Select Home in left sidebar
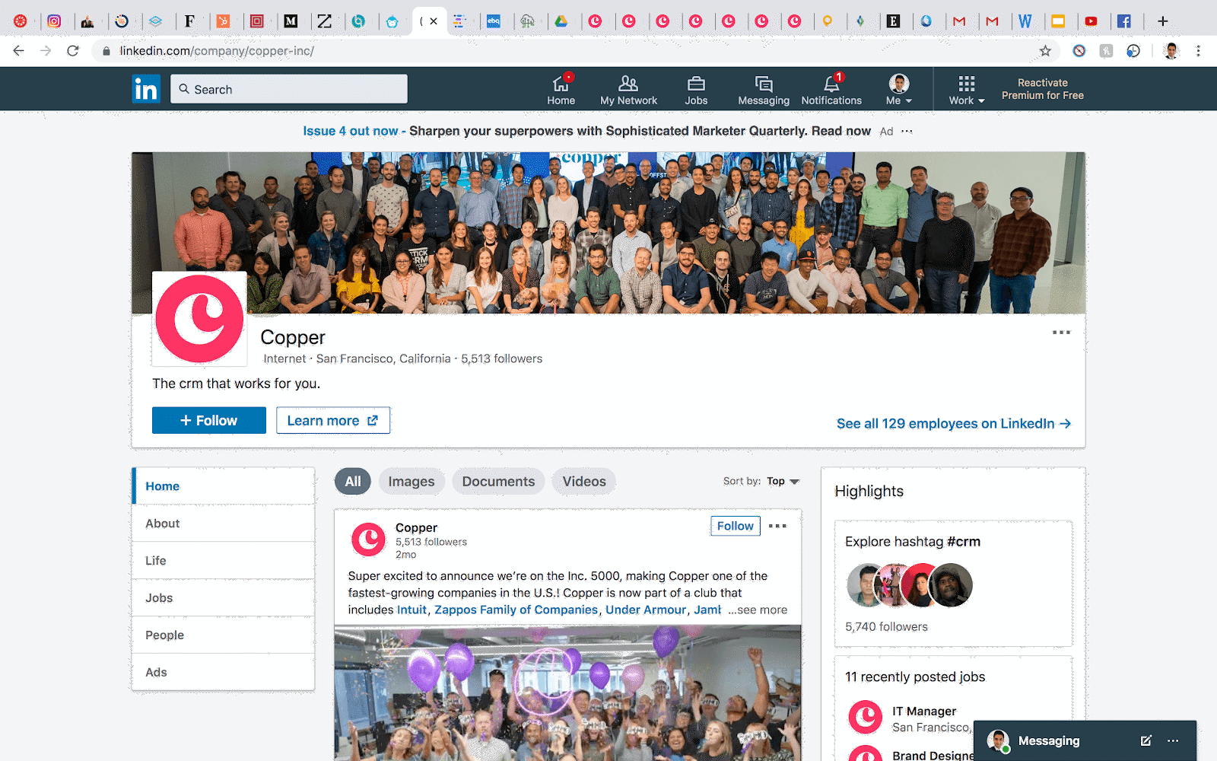Image resolution: width=1217 pixels, height=761 pixels. click(x=223, y=486)
